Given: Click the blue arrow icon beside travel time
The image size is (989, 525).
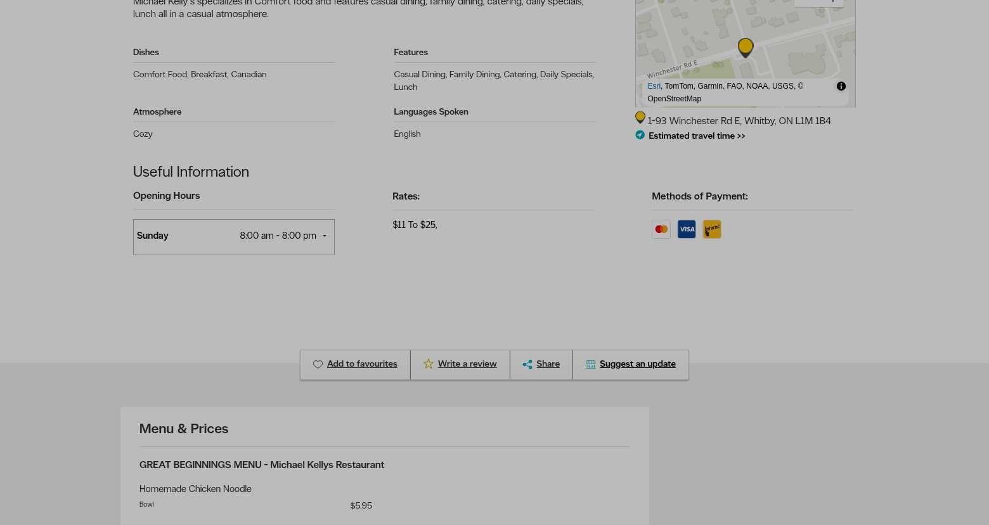Looking at the screenshot, I should point(640,135).
